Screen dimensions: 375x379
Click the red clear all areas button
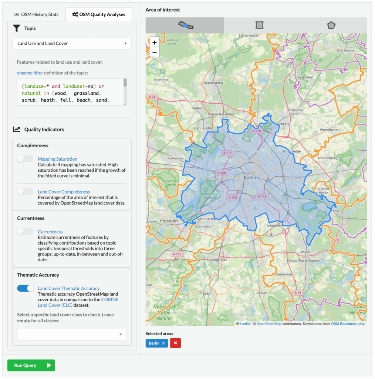point(175,343)
